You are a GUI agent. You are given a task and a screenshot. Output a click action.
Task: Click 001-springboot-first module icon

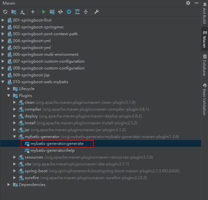10,20
